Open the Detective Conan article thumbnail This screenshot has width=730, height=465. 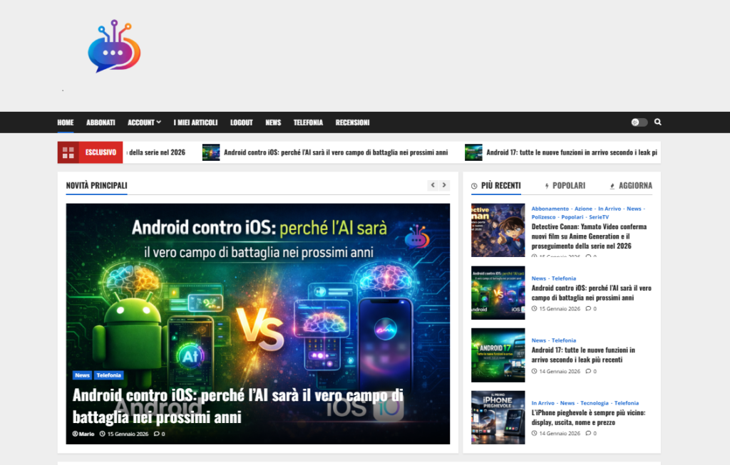tap(498, 230)
